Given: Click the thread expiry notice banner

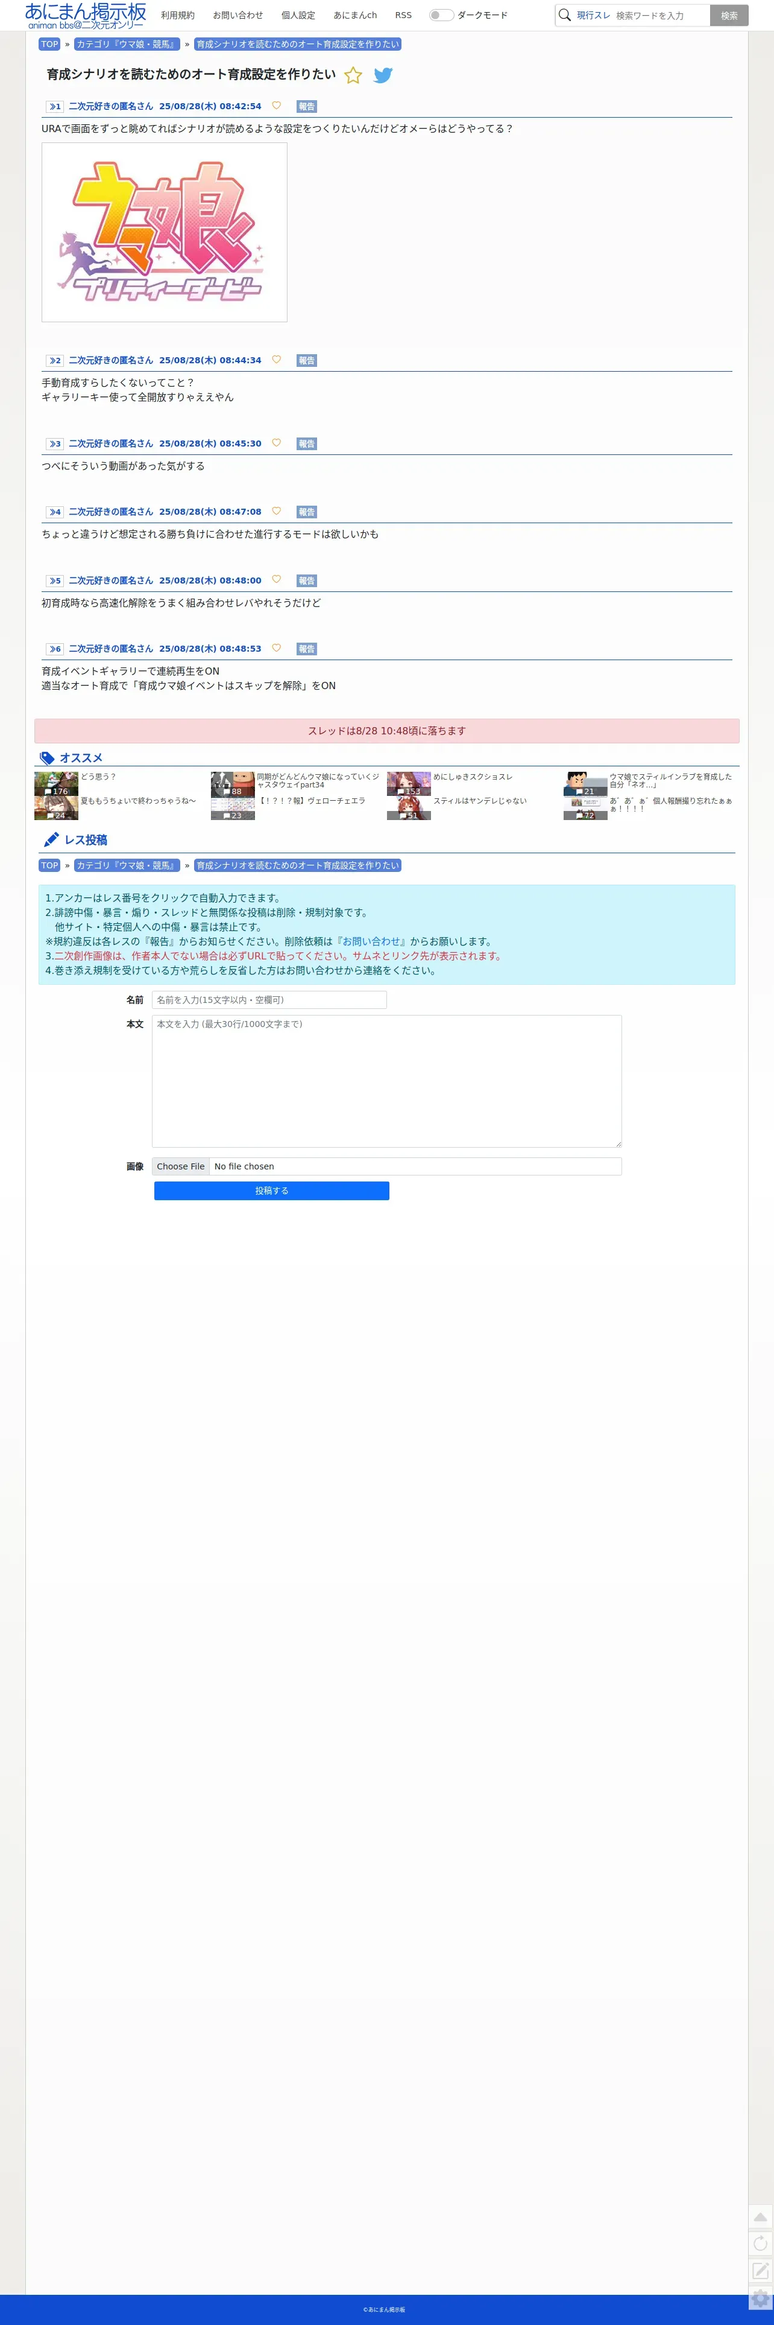Looking at the screenshot, I should (x=386, y=731).
